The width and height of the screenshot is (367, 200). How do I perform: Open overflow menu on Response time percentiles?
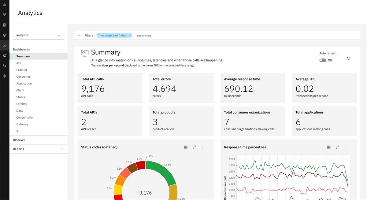(346, 147)
